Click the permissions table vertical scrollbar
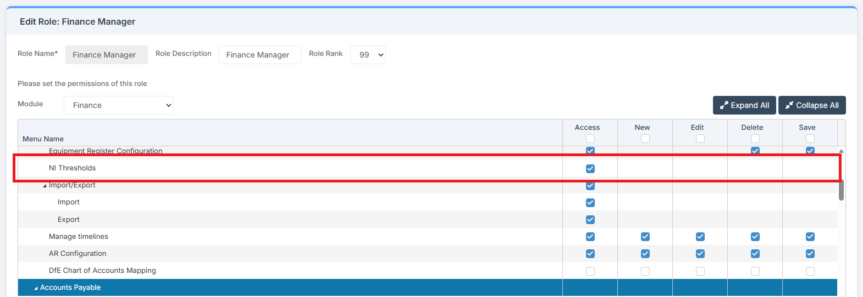The height and width of the screenshot is (297, 863). (x=841, y=189)
